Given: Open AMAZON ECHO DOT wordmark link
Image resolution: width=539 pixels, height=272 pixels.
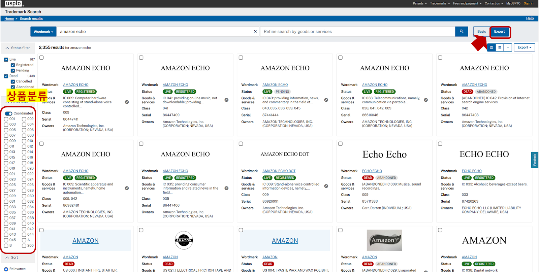Looking at the screenshot, I should point(279,171).
